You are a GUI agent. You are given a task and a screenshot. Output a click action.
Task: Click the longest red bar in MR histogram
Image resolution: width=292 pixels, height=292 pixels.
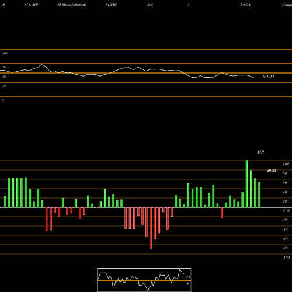tap(151, 228)
